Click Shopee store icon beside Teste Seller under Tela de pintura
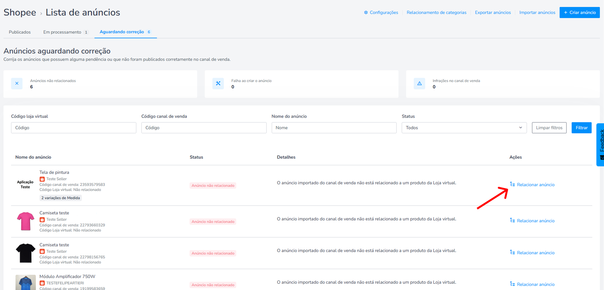This screenshot has width=604, height=290. (42, 179)
